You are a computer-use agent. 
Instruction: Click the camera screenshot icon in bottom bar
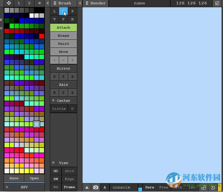pyautogui.click(x=96, y=187)
